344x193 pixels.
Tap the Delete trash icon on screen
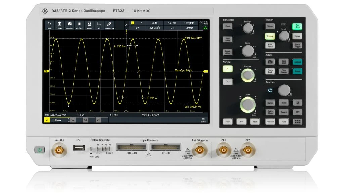click(59, 25)
